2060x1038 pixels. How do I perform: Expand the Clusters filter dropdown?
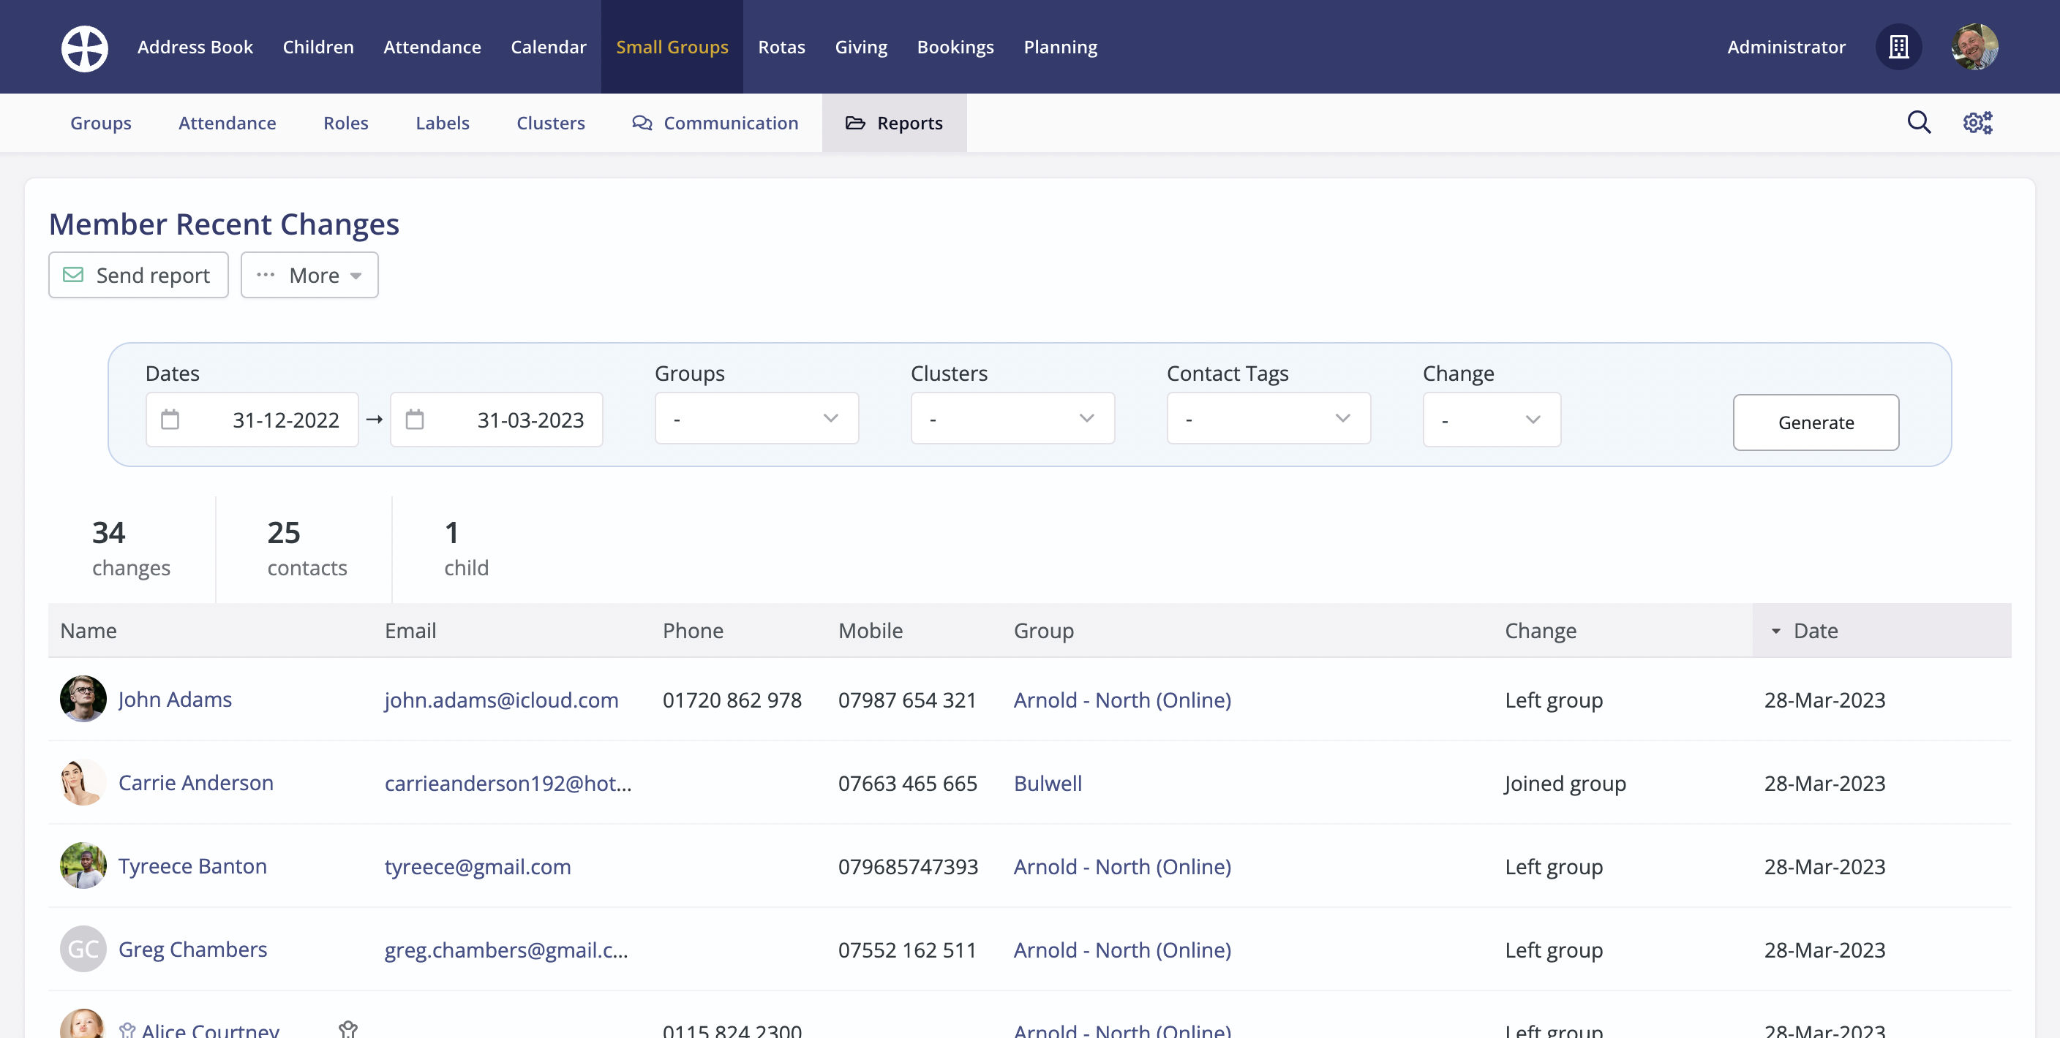[1012, 419]
